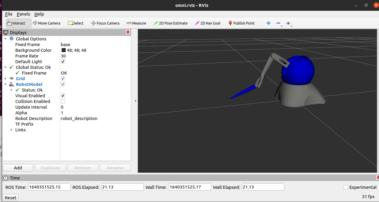The image size is (379, 202).
Task: Disable the Default Light checkbox
Action: coord(63,61)
